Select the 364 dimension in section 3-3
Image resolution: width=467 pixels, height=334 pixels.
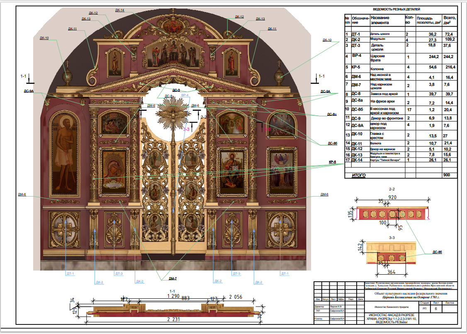(392, 272)
